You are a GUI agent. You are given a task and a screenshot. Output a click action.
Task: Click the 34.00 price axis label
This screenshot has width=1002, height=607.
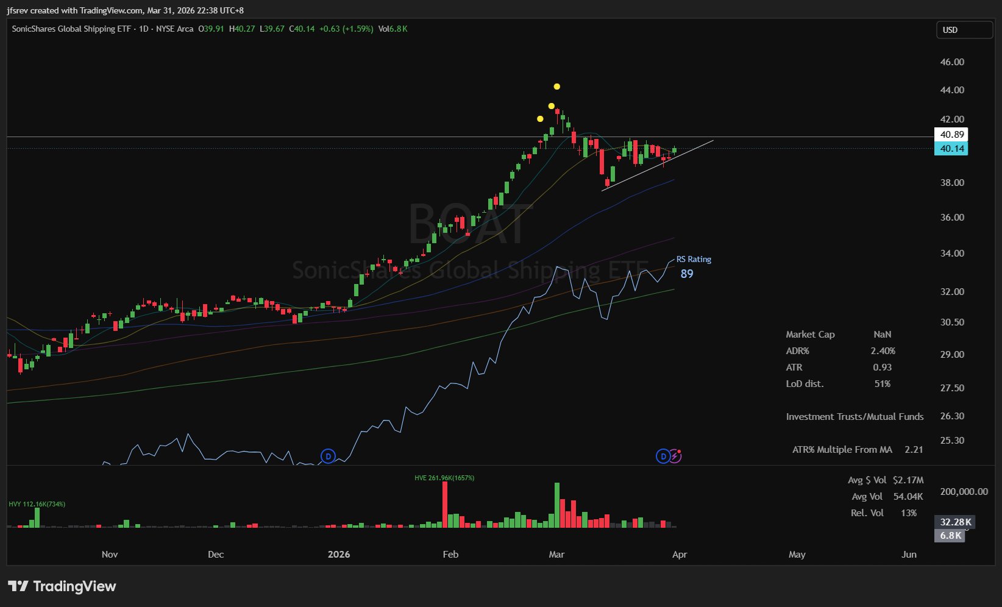click(x=952, y=253)
